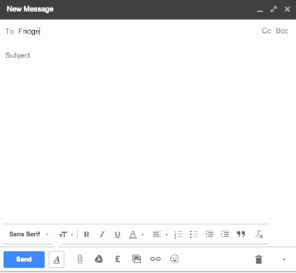Screen dimensions: 296x273
Task: Close the New Message window
Action: pyautogui.click(x=287, y=9)
